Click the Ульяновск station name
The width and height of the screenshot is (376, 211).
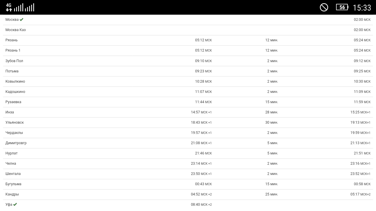[x=14, y=122]
